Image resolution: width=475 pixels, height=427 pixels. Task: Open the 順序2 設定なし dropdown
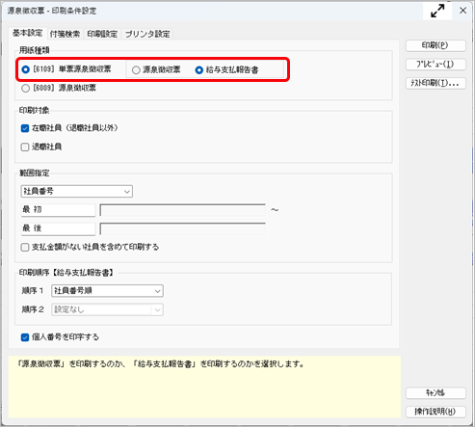pos(107,309)
